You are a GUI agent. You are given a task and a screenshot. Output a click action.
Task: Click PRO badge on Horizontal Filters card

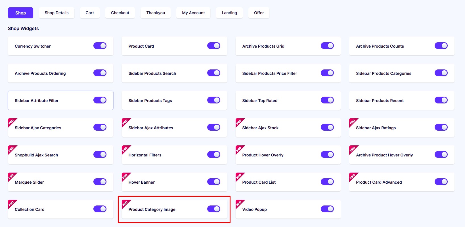point(125,149)
